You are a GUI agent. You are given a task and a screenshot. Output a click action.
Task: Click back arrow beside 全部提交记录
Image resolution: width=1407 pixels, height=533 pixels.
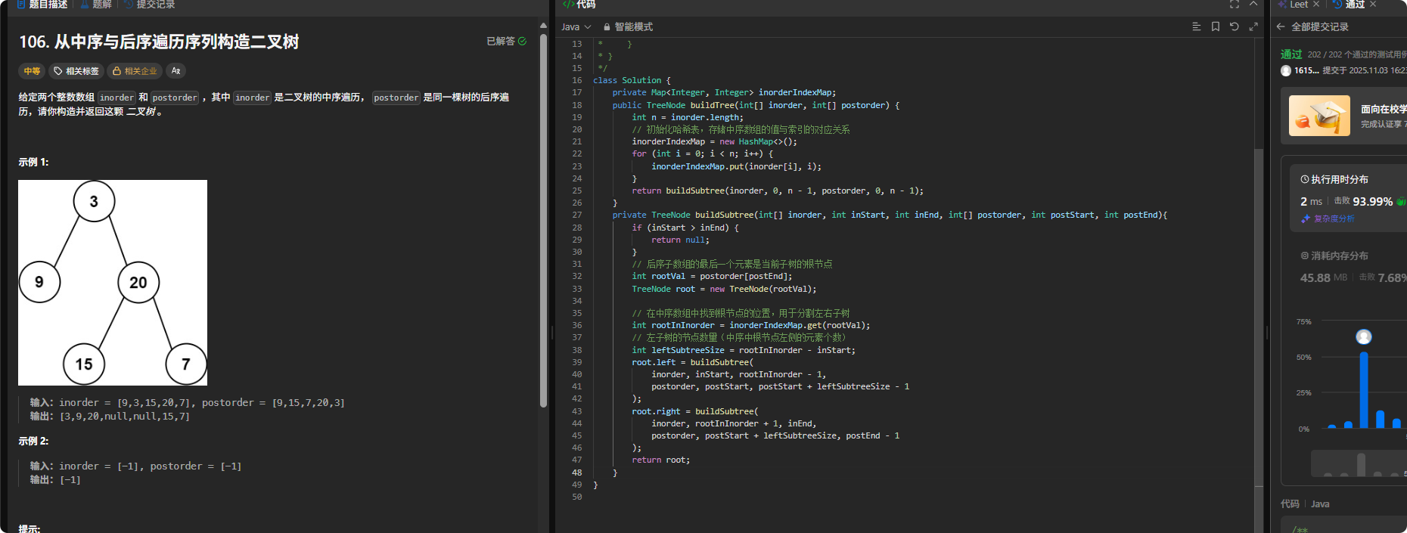click(x=1281, y=26)
